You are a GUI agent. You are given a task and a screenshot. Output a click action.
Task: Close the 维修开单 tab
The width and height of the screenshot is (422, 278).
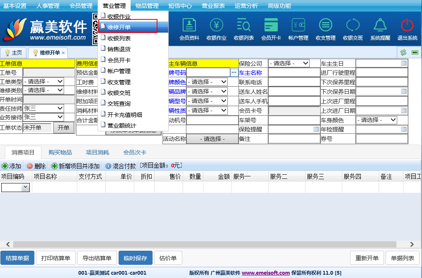pyautogui.click(x=63, y=53)
